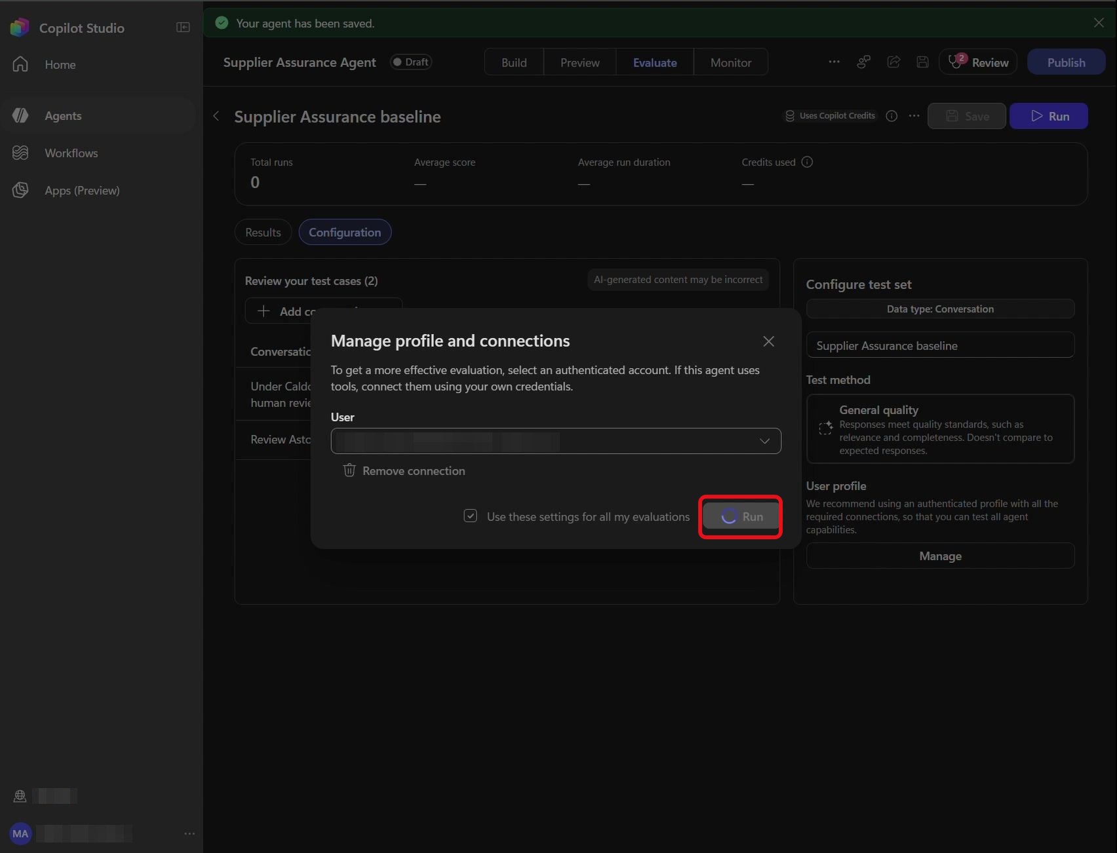Click Run in the test set header
The image size is (1117, 853).
(x=1048, y=116)
